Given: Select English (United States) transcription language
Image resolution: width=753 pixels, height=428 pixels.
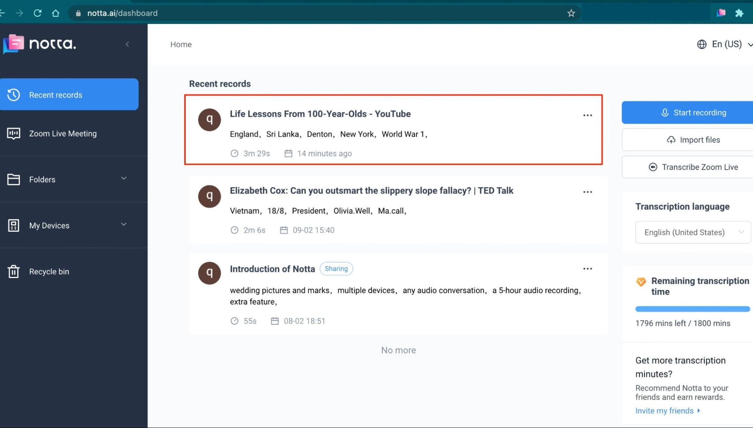Looking at the screenshot, I should [x=692, y=232].
